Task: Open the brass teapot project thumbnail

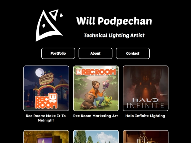Action: tap(146, 137)
